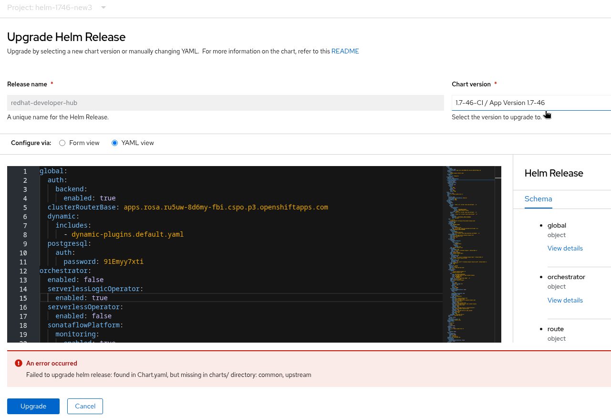Select the Form view radio button
Viewport: 611px width, 418px height.
pyautogui.click(x=62, y=143)
